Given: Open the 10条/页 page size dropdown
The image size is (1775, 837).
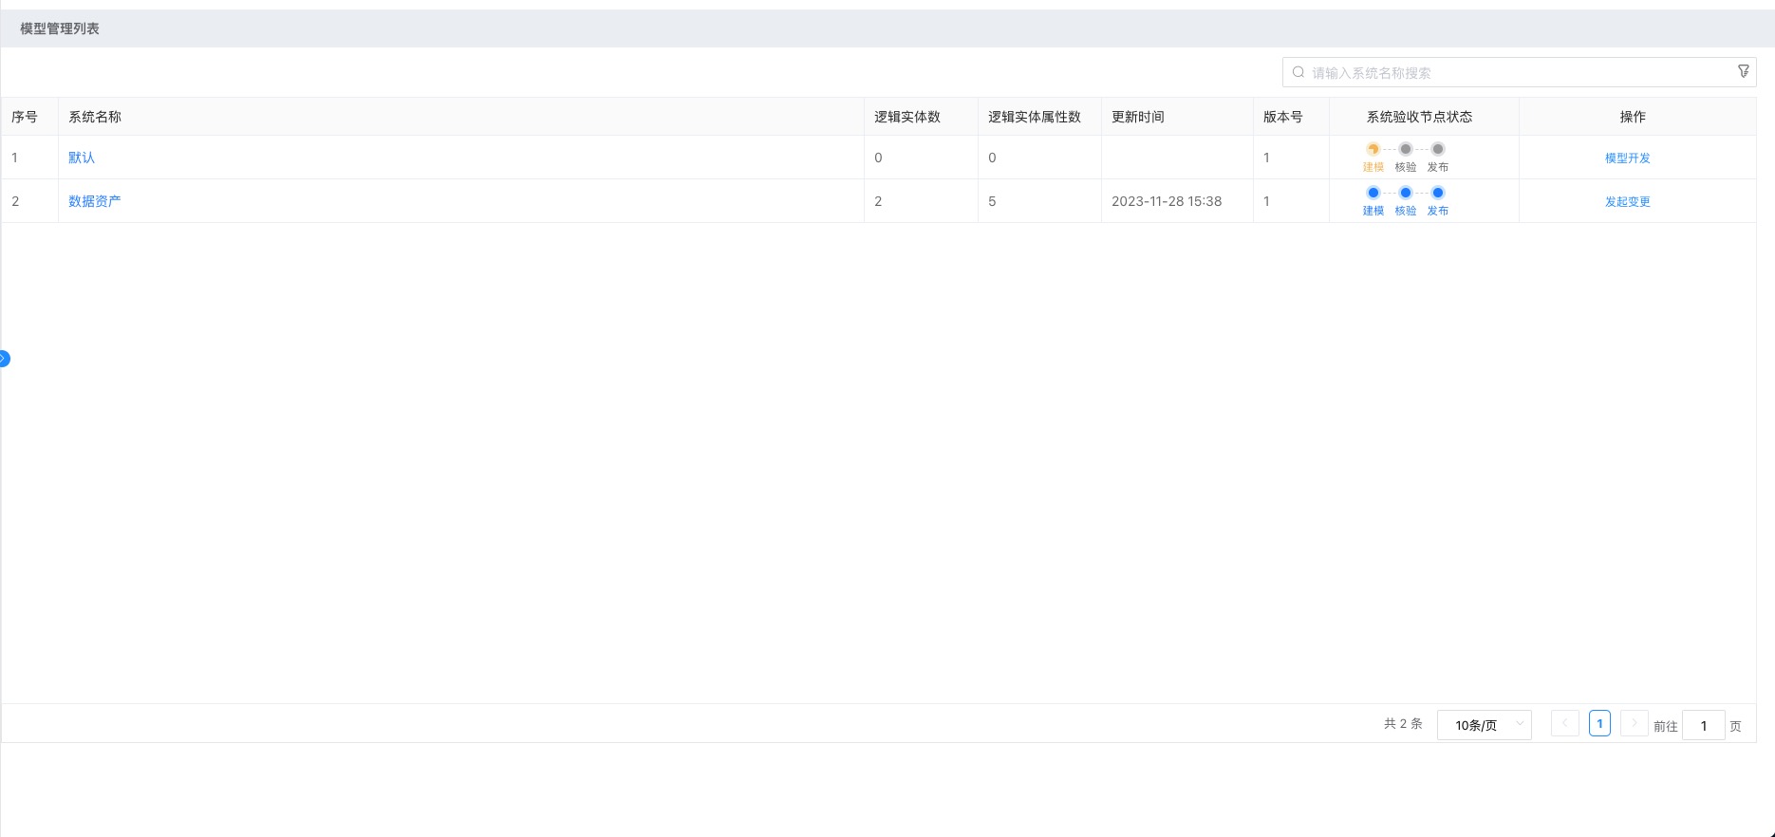Looking at the screenshot, I should coord(1484,725).
